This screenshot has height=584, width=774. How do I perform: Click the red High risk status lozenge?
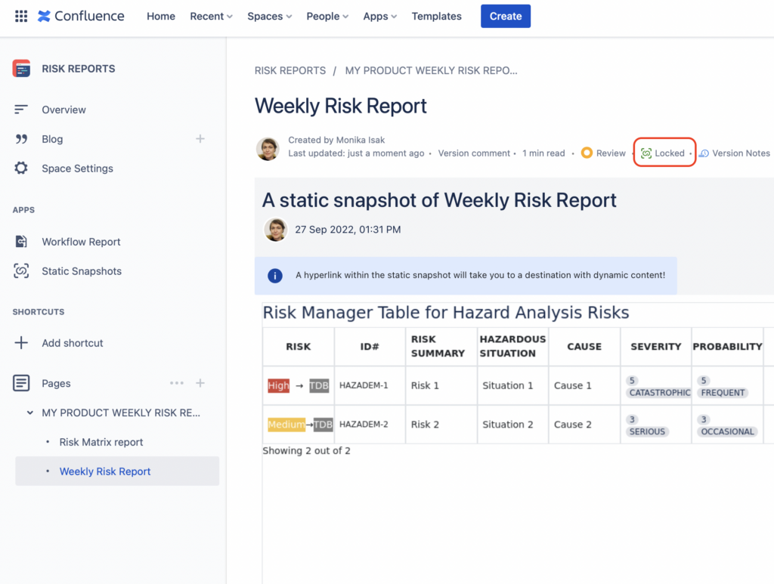pos(278,385)
